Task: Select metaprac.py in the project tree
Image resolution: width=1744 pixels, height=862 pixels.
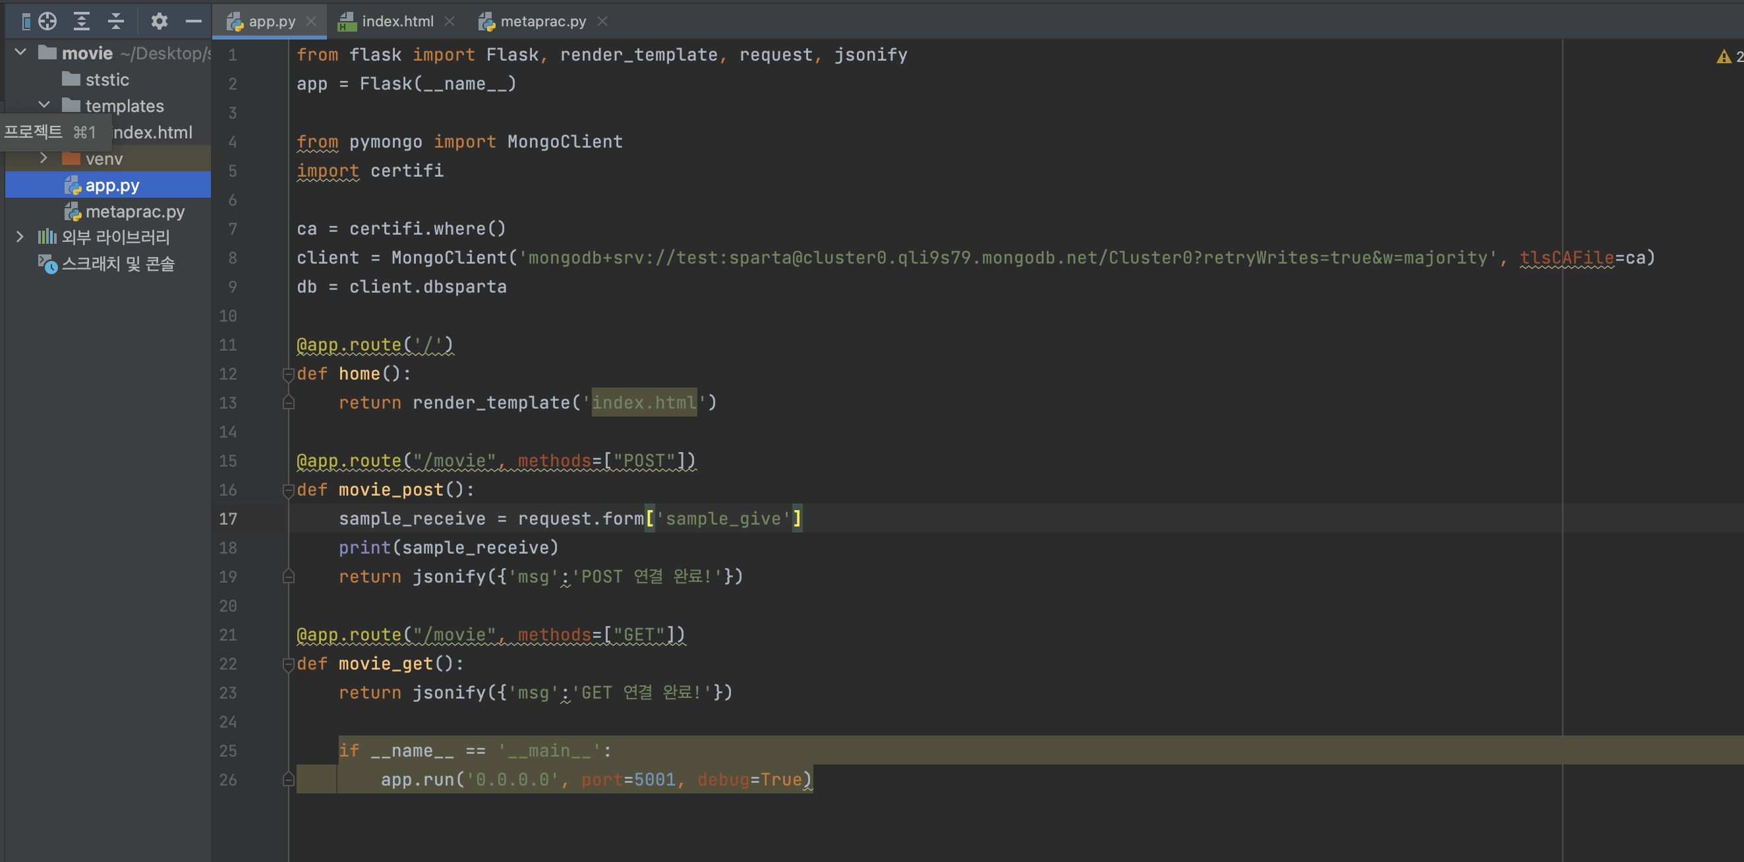Action: pyautogui.click(x=108, y=212)
